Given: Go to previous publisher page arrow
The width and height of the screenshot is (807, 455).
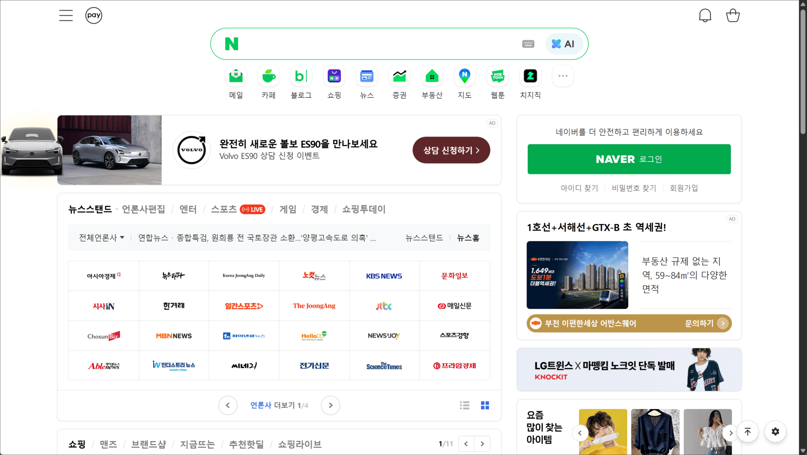Looking at the screenshot, I should 228,405.
